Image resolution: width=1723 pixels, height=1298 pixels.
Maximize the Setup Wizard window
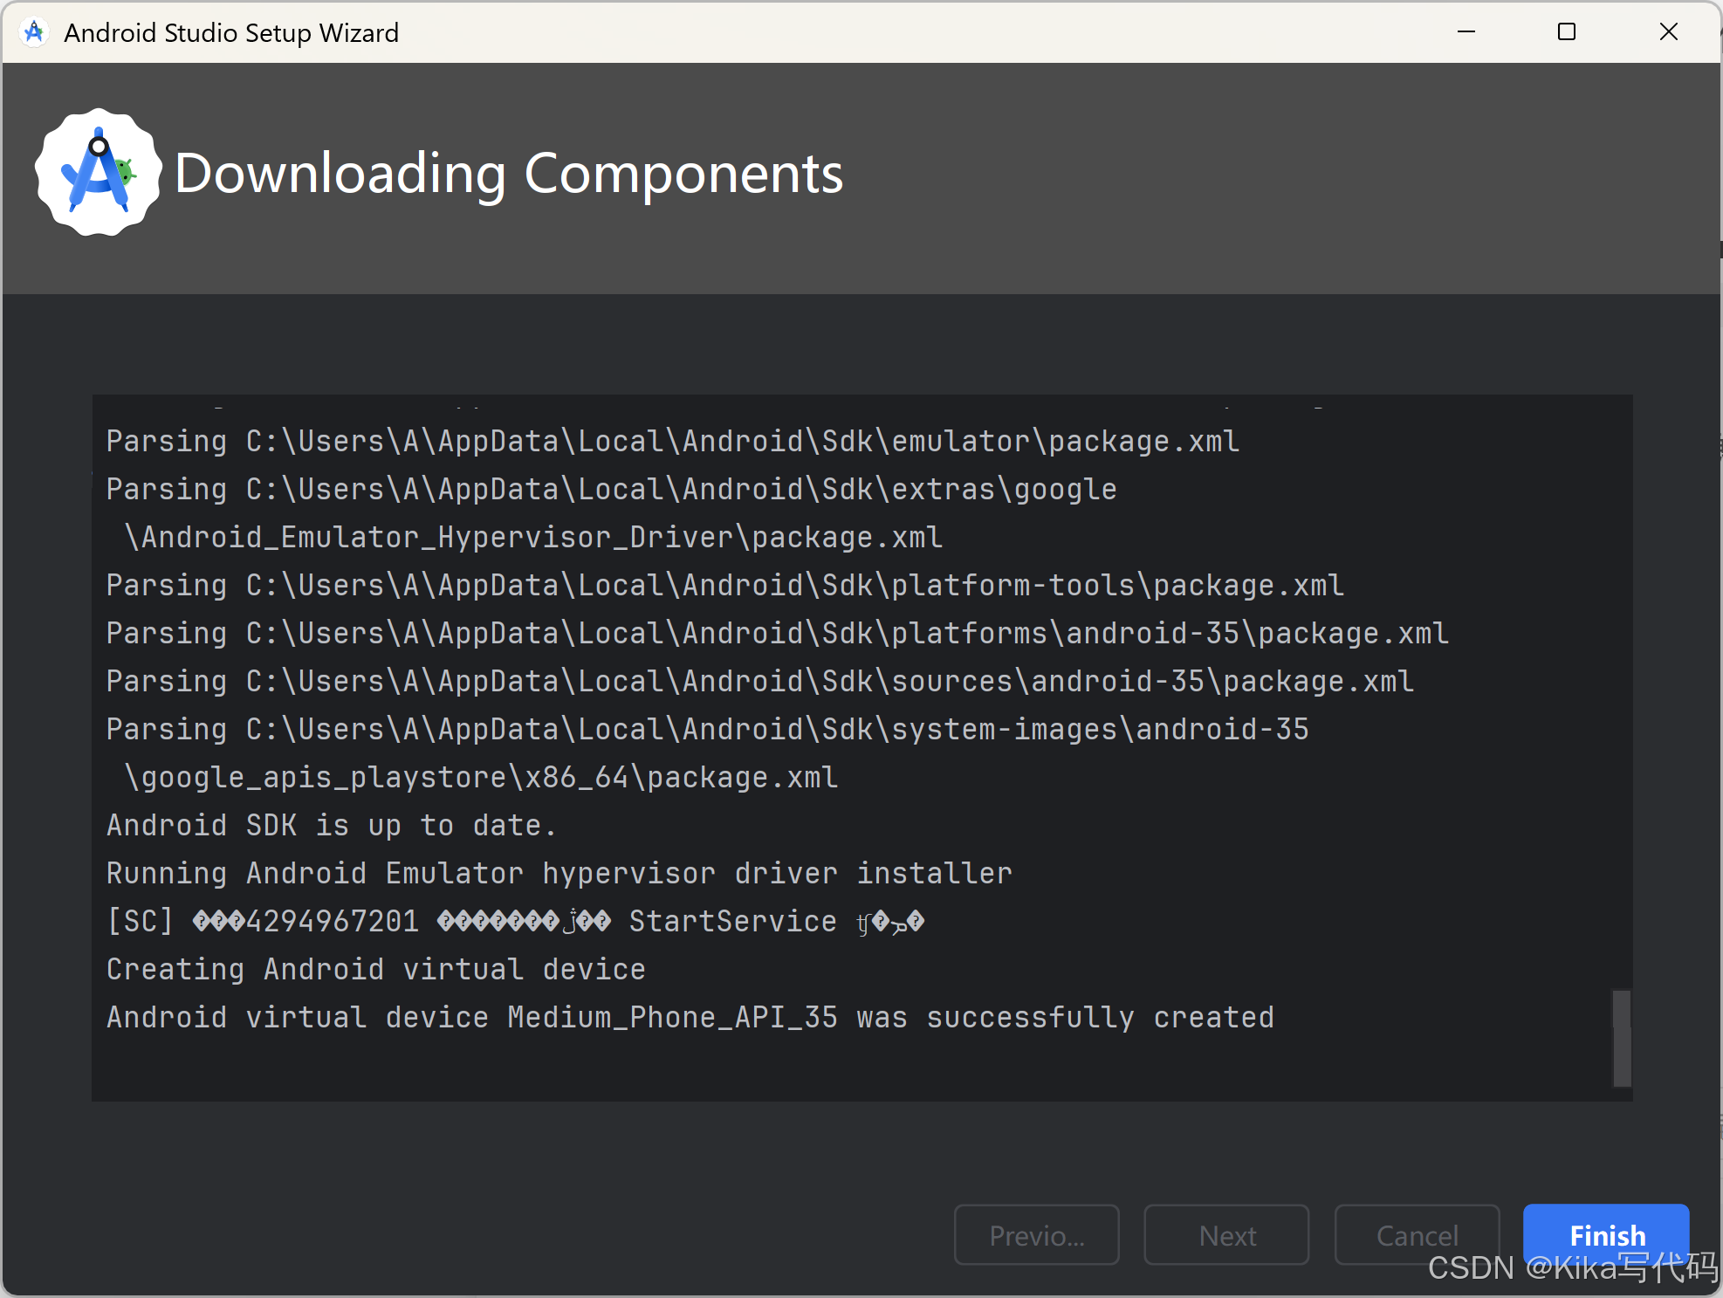[x=1567, y=32]
